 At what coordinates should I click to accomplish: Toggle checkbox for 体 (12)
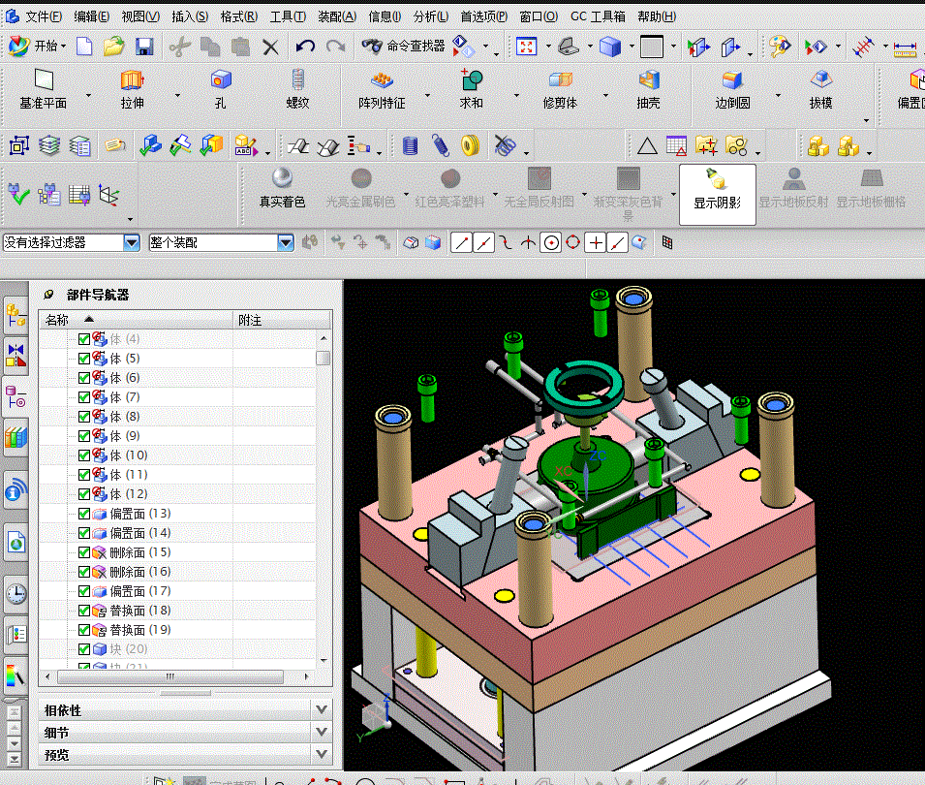83,494
